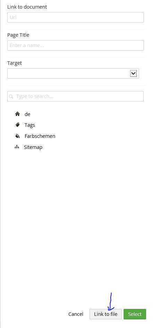
Task: Click the magnifier icon in search box
Action: (11, 96)
